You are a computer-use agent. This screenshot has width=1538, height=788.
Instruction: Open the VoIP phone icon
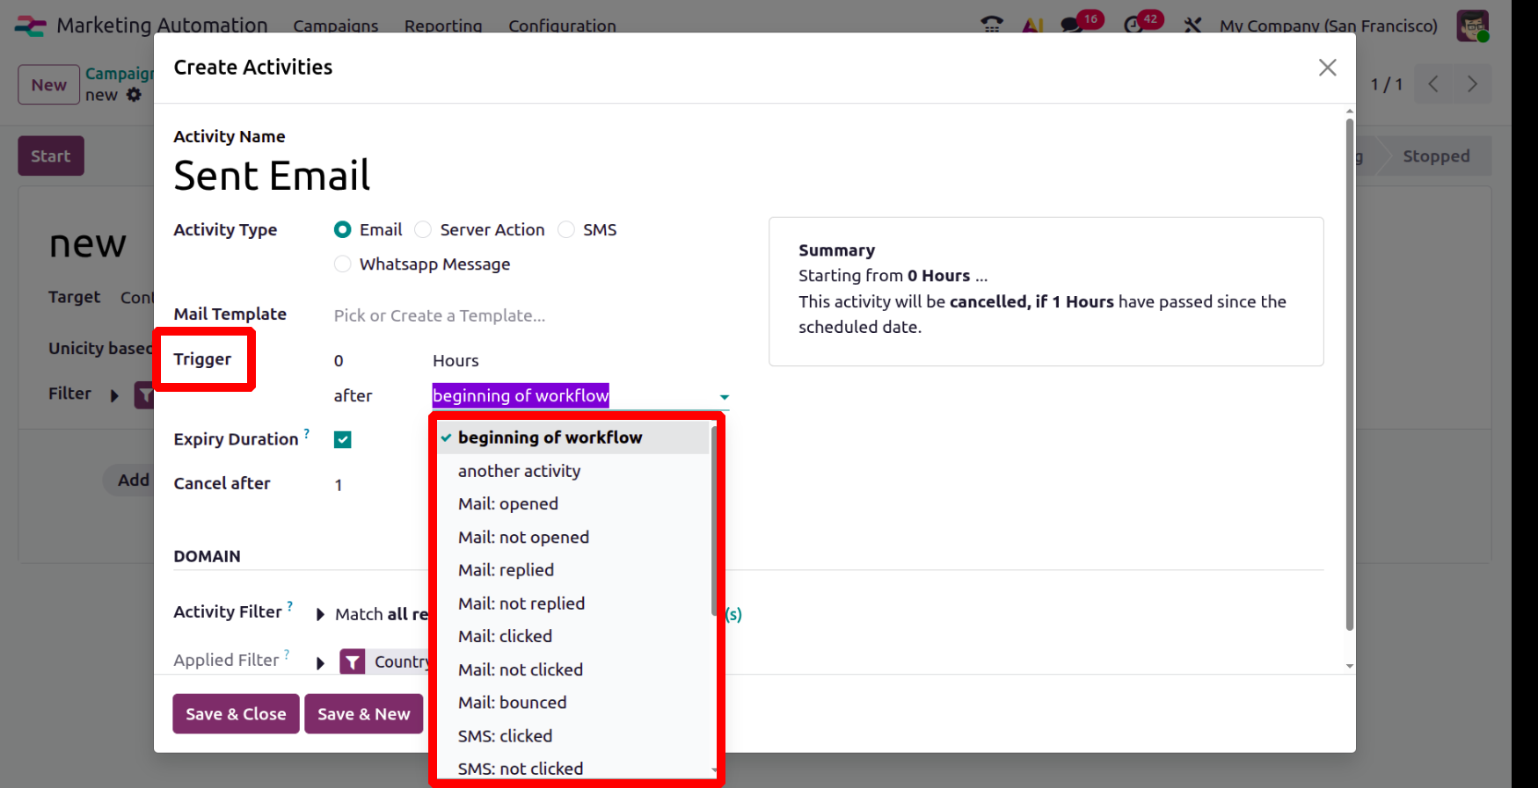click(992, 25)
